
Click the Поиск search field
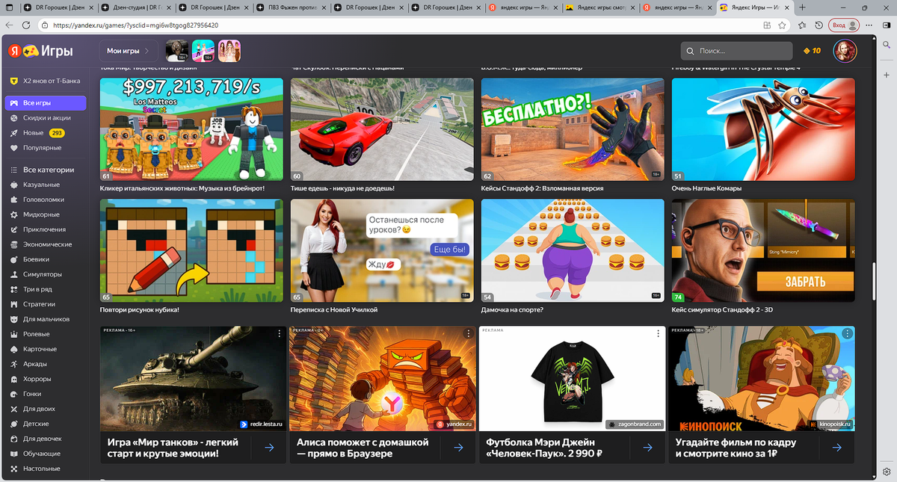[736, 51]
